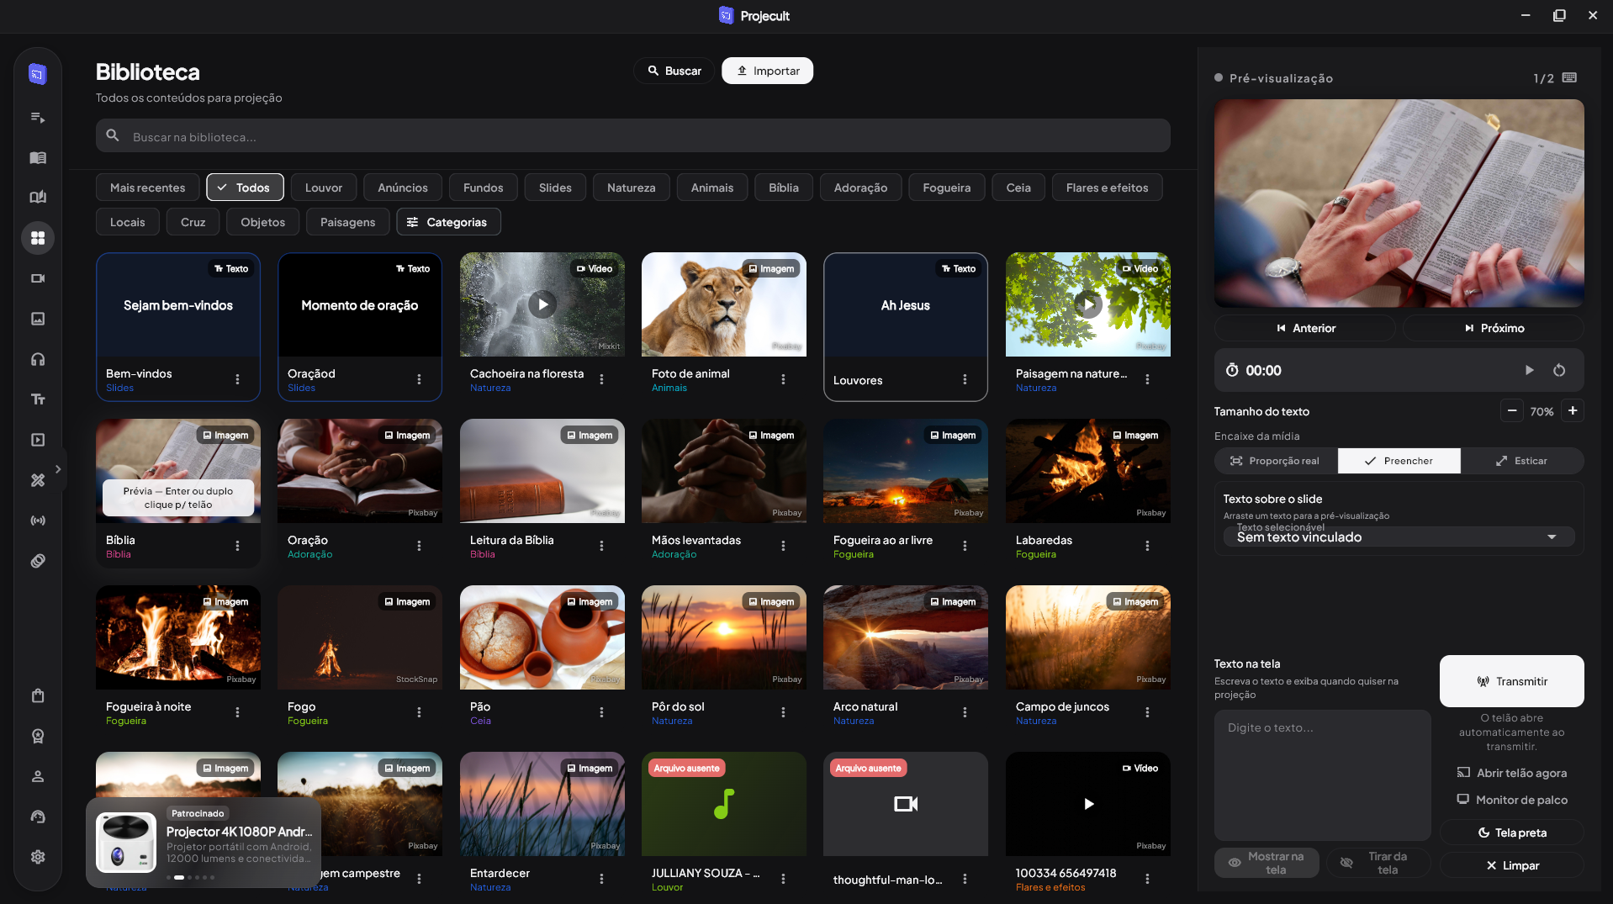This screenshot has width=1613, height=904.
Task: Open the broadcast signal sidebar icon
Action: tap(38, 521)
